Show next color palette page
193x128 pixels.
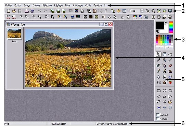point(169,47)
